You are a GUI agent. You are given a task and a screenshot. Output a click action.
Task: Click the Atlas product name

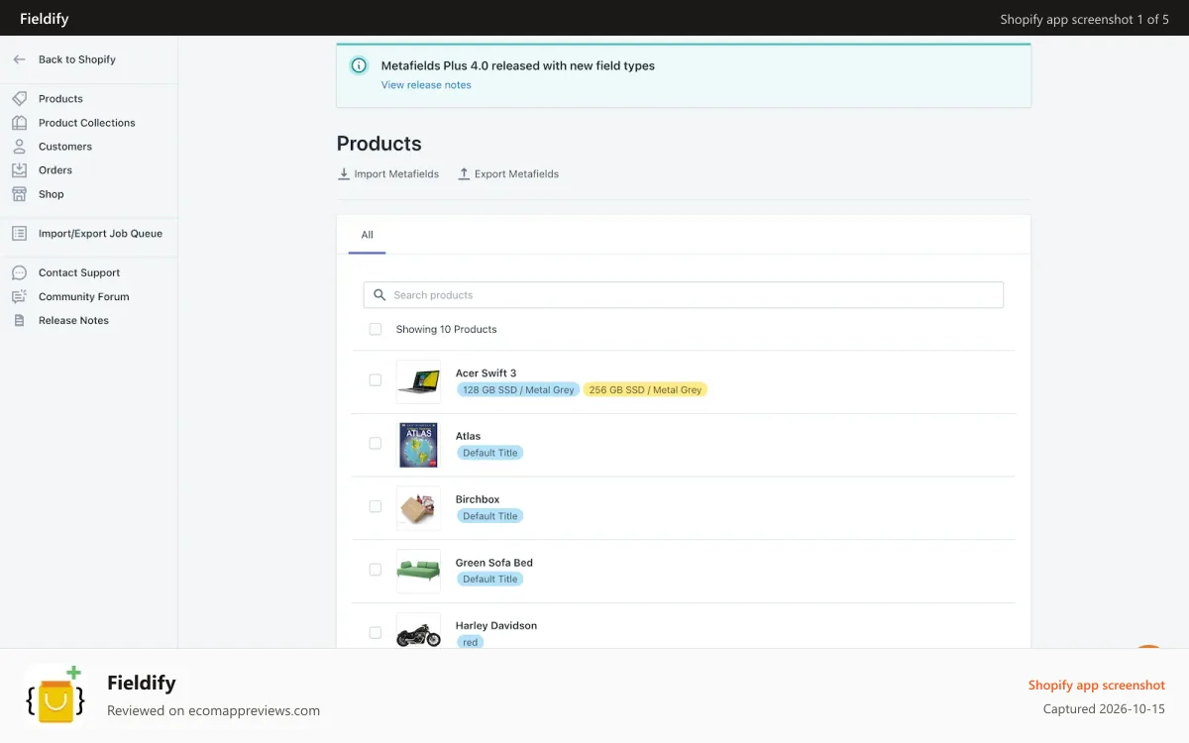click(468, 436)
